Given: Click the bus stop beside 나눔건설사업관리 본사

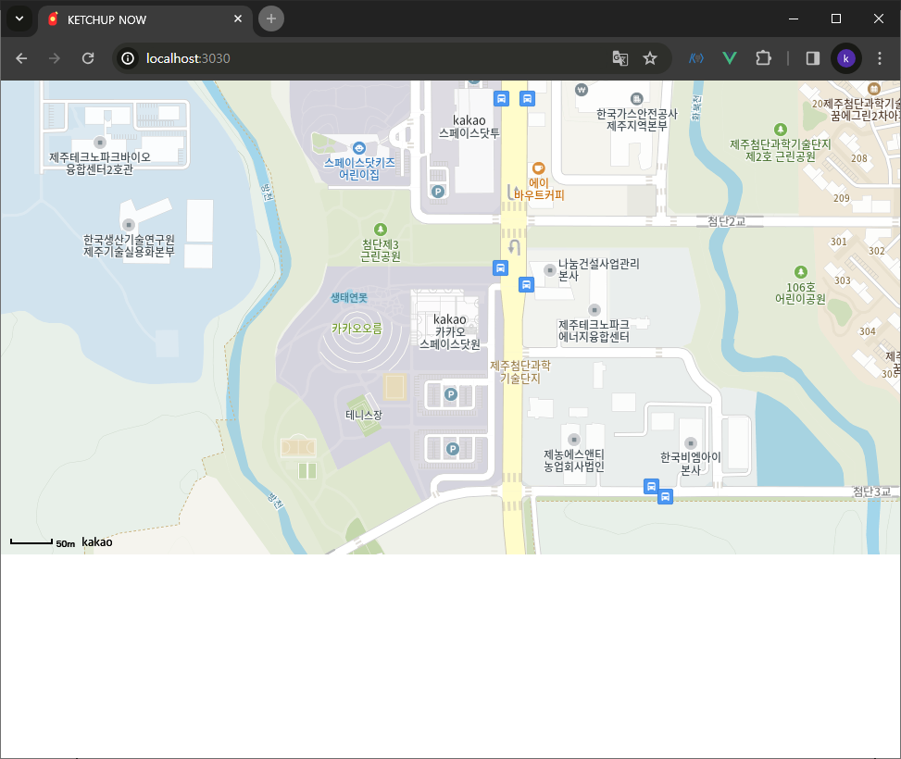Looking at the screenshot, I should click(526, 284).
